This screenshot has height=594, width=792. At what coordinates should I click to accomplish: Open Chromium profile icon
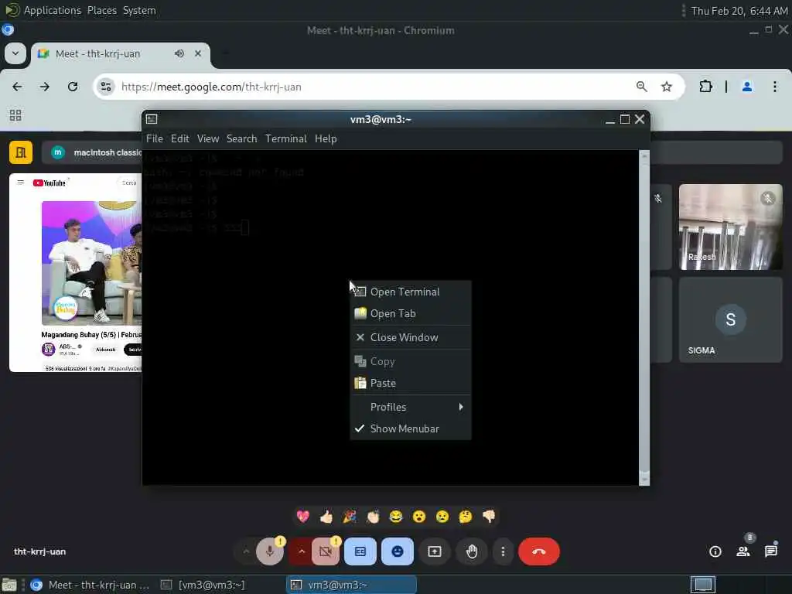747,87
